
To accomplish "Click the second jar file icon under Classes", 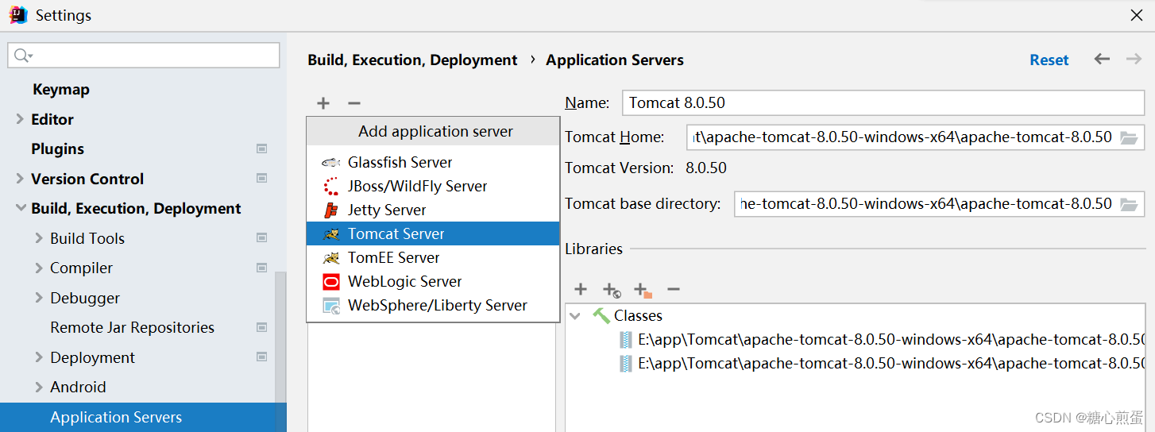I will pyautogui.click(x=626, y=364).
